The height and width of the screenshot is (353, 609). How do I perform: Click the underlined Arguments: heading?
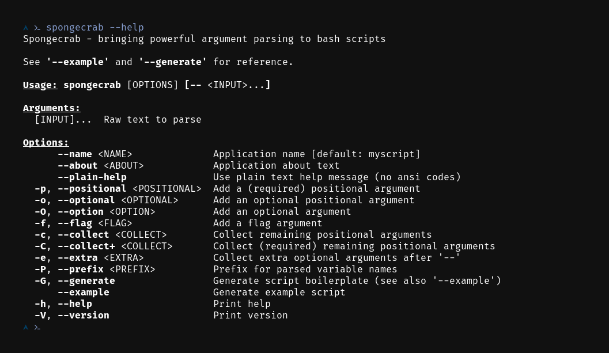52,108
